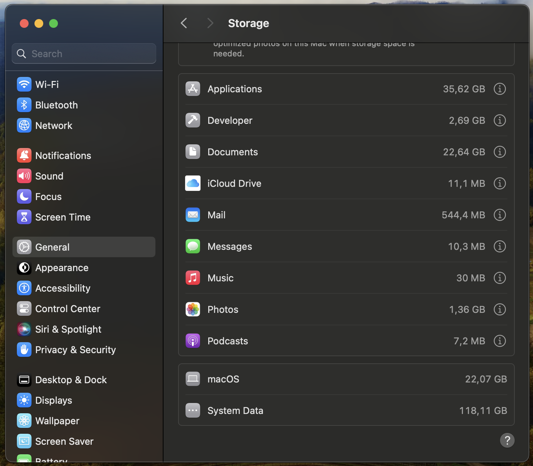Image resolution: width=533 pixels, height=466 pixels.
Task: Click the System Data label
Action: 235,411
